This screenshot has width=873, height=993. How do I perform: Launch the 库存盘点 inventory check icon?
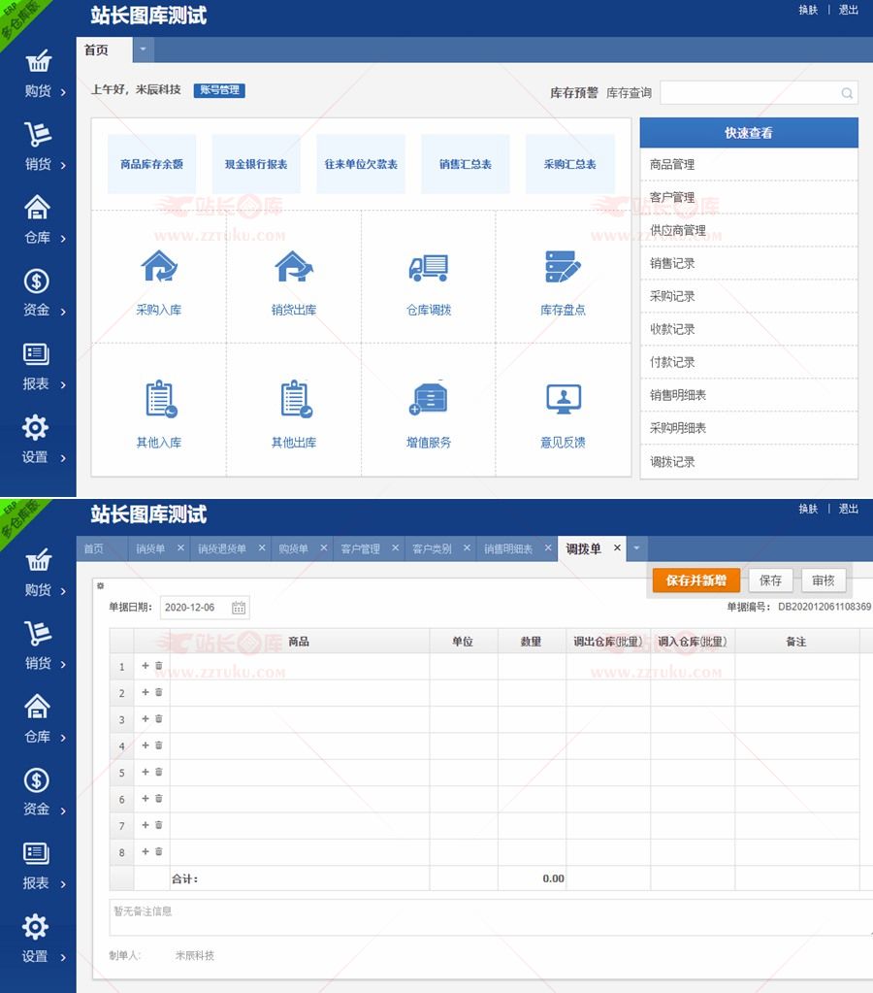coord(563,267)
